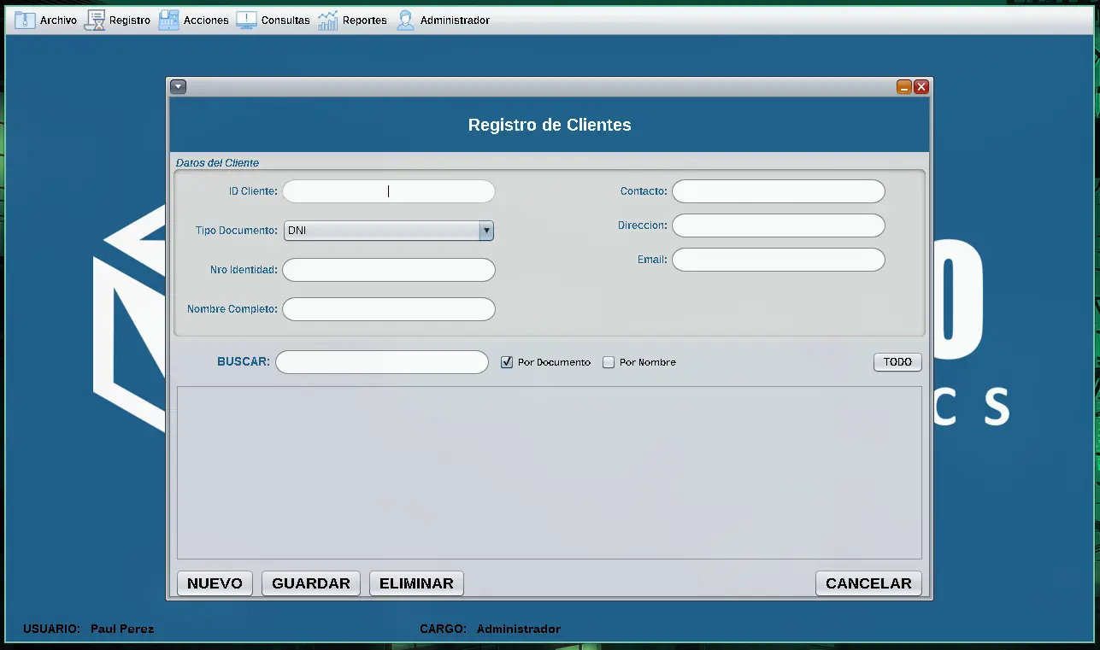Open the Tipo Documento combo box
The height and width of the screenshot is (650, 1100).
(389, 231)
